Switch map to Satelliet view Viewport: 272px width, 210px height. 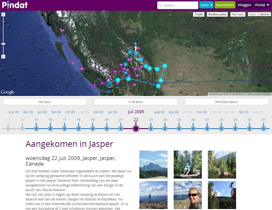pos(265,14)
